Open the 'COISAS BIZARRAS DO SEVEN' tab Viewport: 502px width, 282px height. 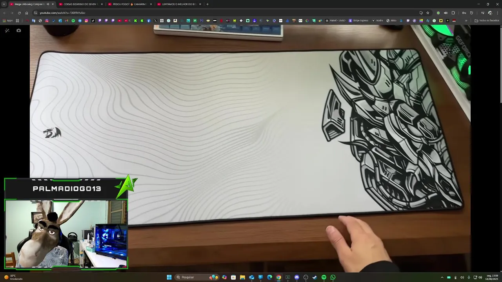coord(80,4)
